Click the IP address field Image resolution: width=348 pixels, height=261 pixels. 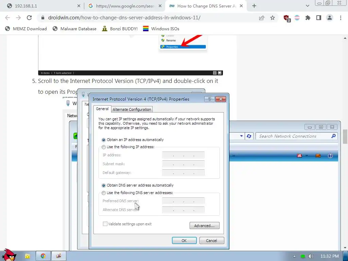[x=183, y=155]
